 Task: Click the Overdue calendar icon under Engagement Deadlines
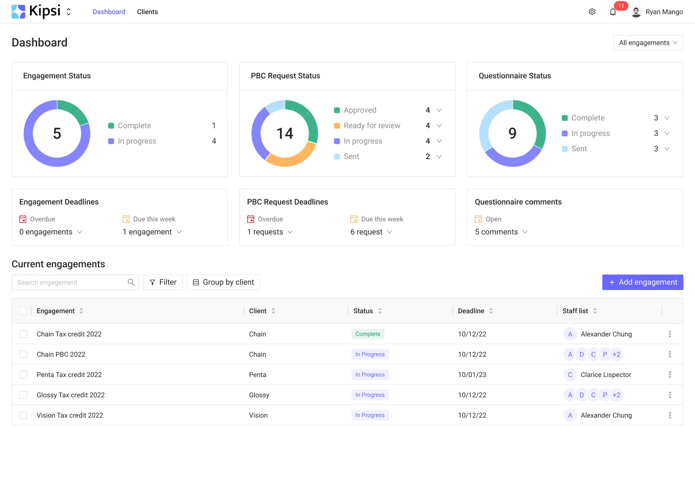[23, 219]
